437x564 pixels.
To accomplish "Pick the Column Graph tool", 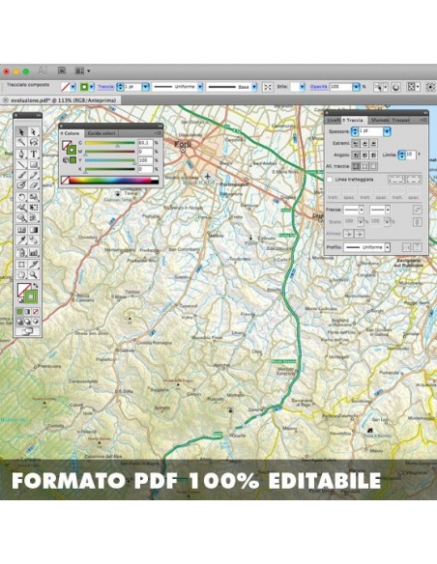I will click(34, 252).
